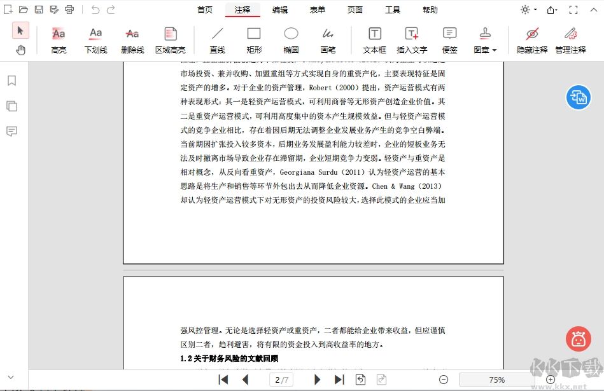Click the new document icon
Screen dimensions: 604x391
point(8,10)
